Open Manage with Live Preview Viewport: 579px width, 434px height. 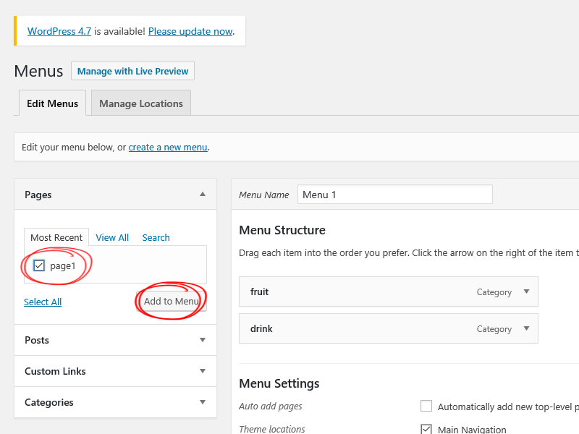tap(133, 71)
